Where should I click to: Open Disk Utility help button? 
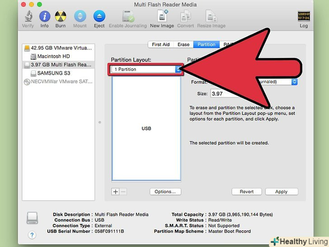point(32,235)
